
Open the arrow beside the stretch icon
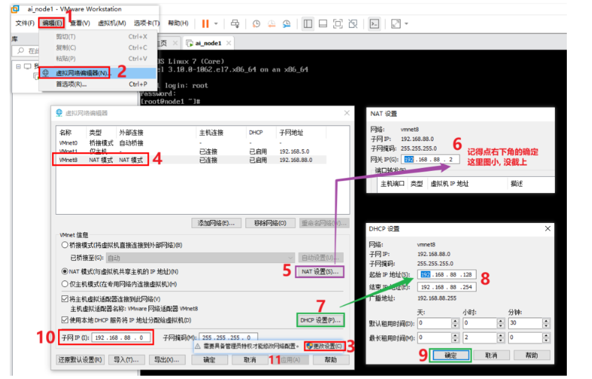click(x=407, y=24)
